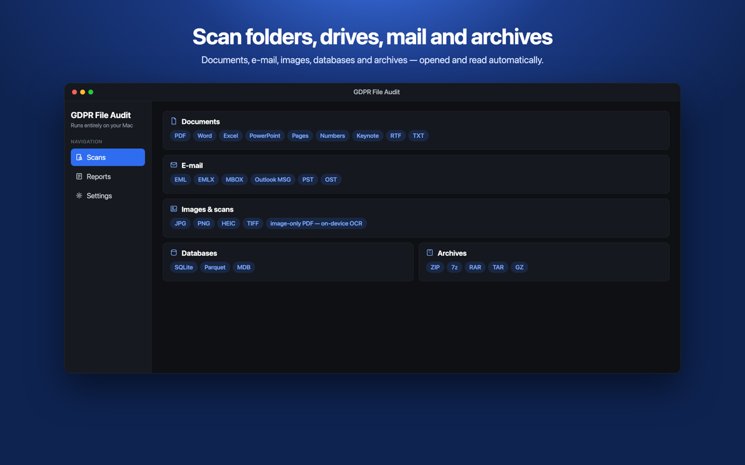Image resolution: width=745 pixels, height=465 pixels.
Task: Click the PST chip
Action: click(308, 180)
